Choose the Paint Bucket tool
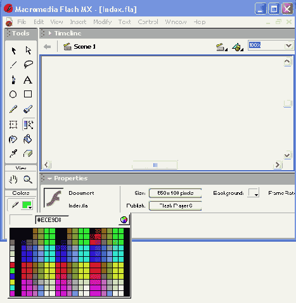 [27, 139]
